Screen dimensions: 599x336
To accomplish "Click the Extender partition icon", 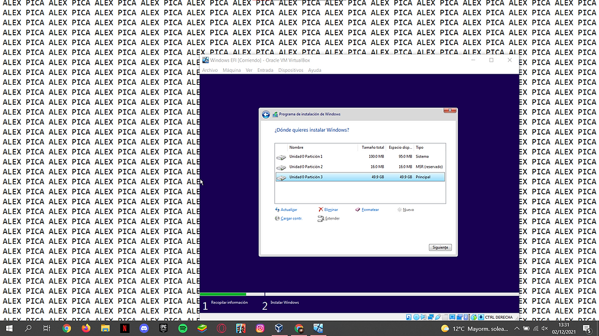I will 320,219.
